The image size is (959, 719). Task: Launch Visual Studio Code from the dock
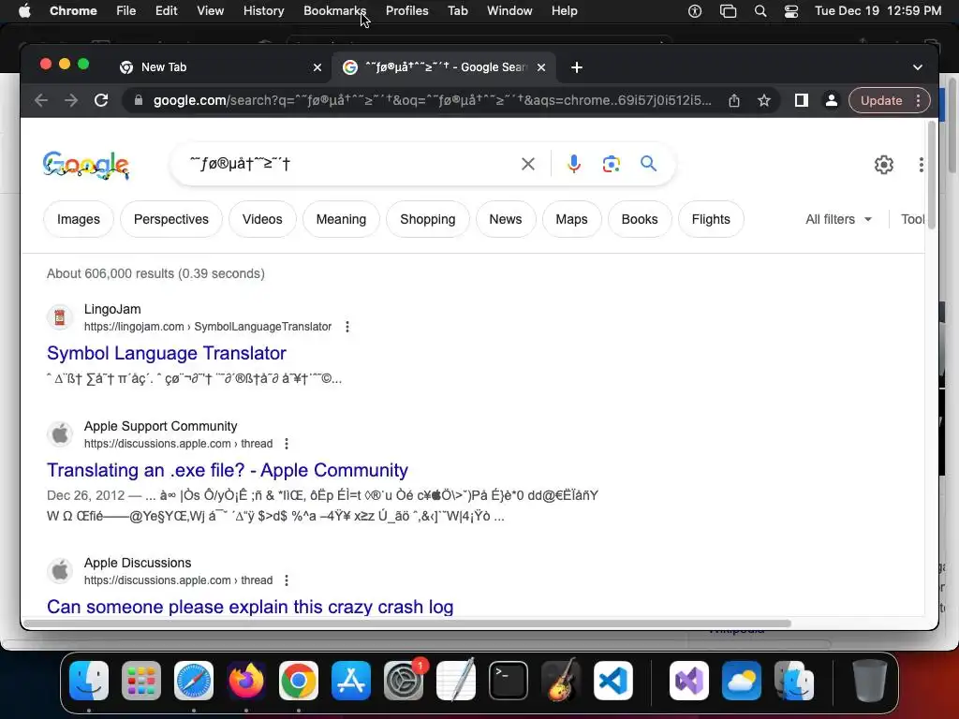(x=612, y=681)
